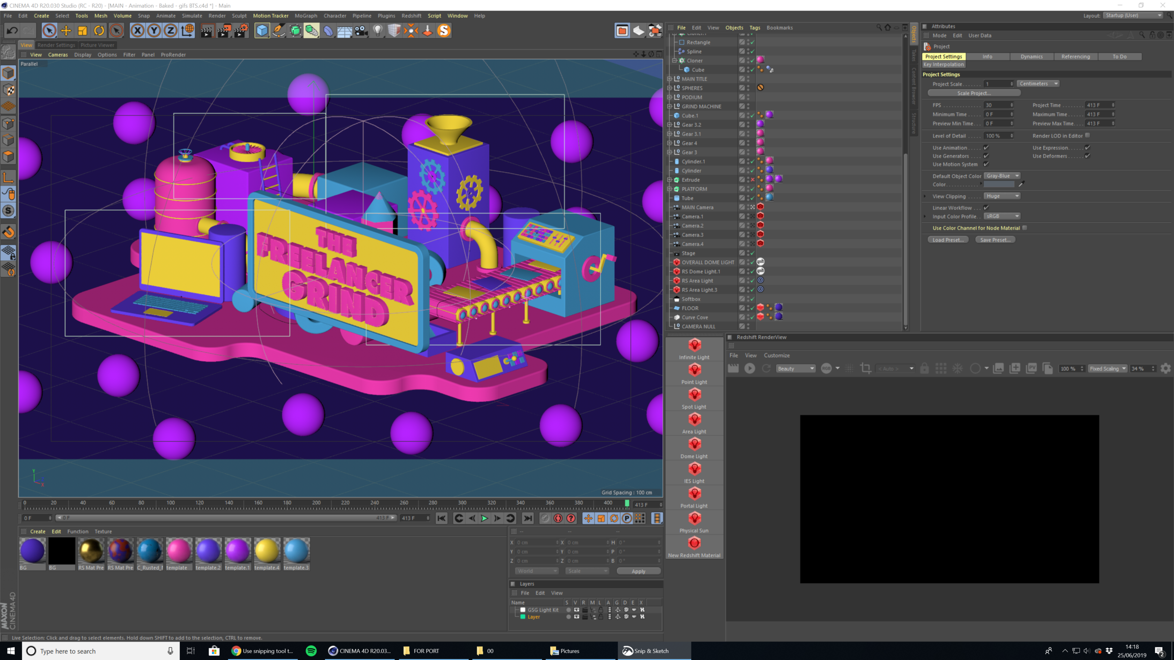Open the Fixed Scaling dropdown
The width and height of the screenshot is (1174, 660).
(1108, 368)
